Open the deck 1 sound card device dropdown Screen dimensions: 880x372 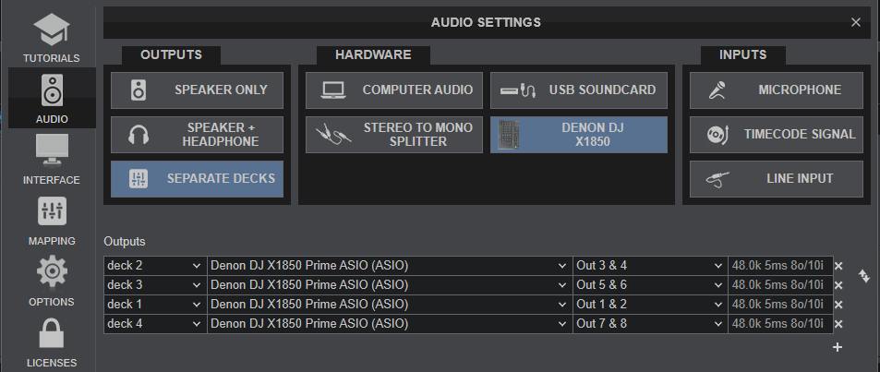(x=389, y=305)
